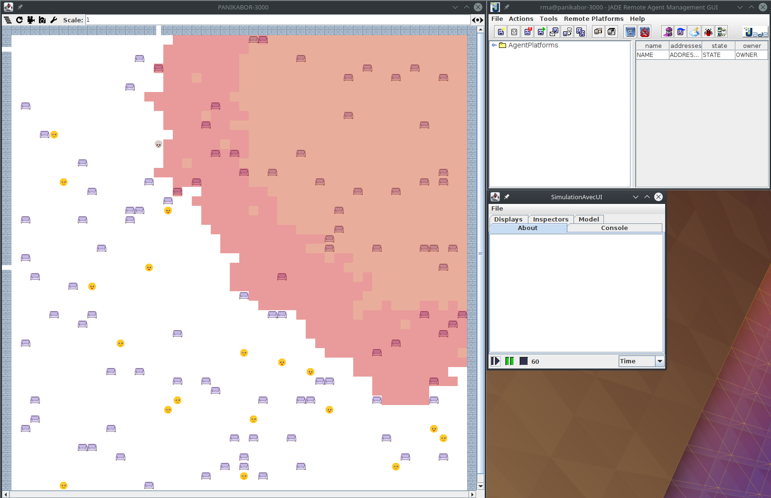
Task: Switch to the Displays tab
Action: tap(508, 219)
